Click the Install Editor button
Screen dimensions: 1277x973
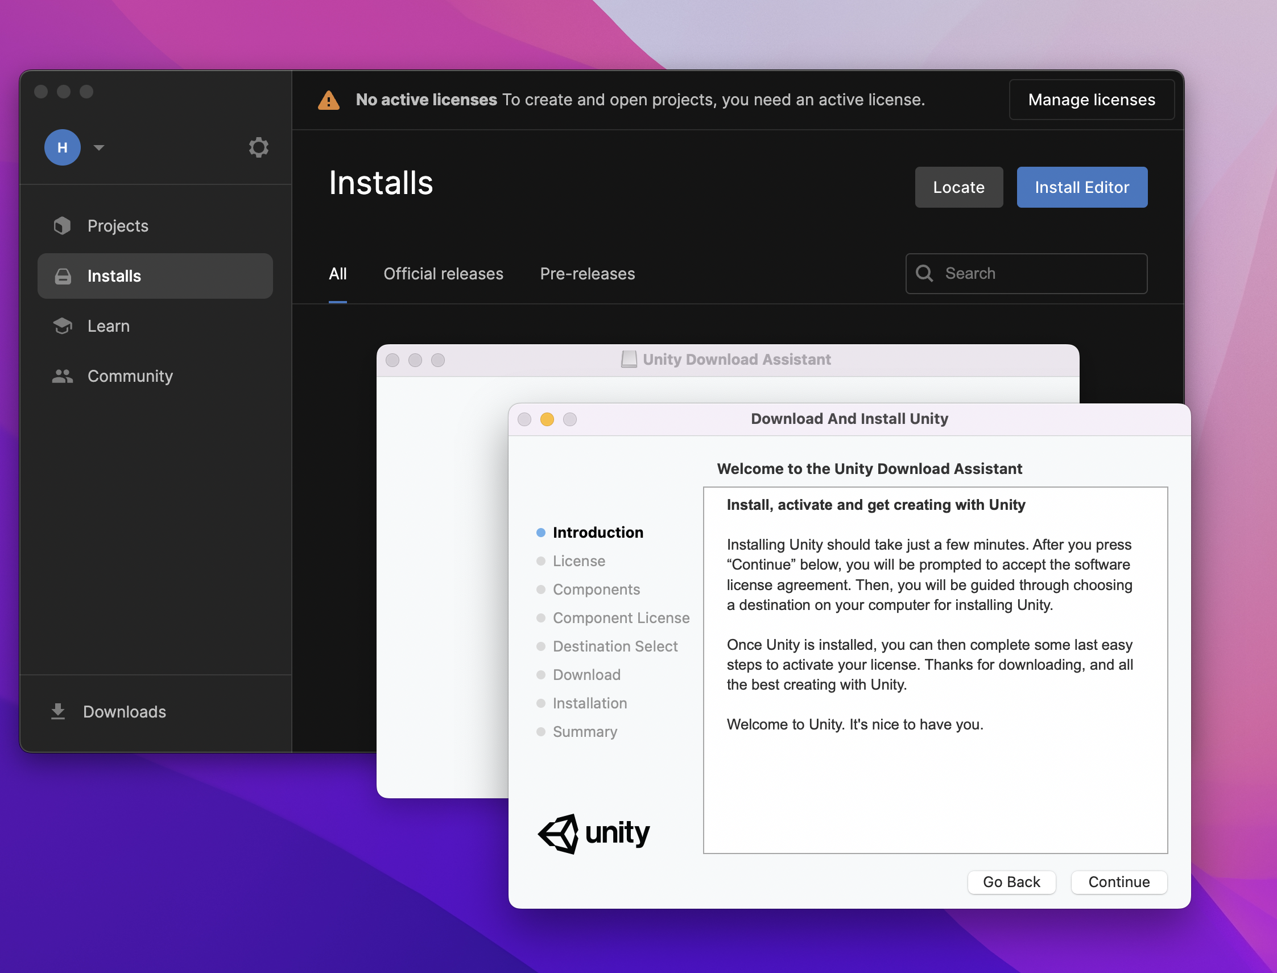pos(1081,187)
